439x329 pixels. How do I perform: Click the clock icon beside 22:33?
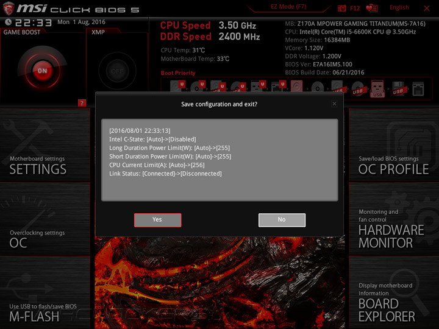pos(9,22)
